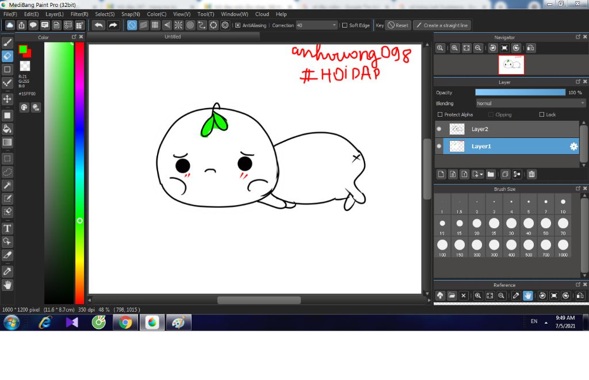Enable the Protect Alpha checkbox

[x=440, y=114]
